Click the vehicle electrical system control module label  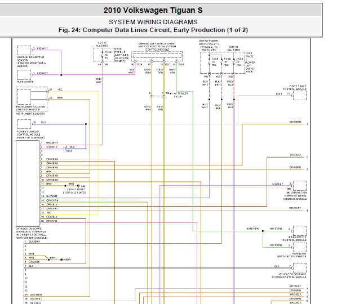(x=157, y=47)
